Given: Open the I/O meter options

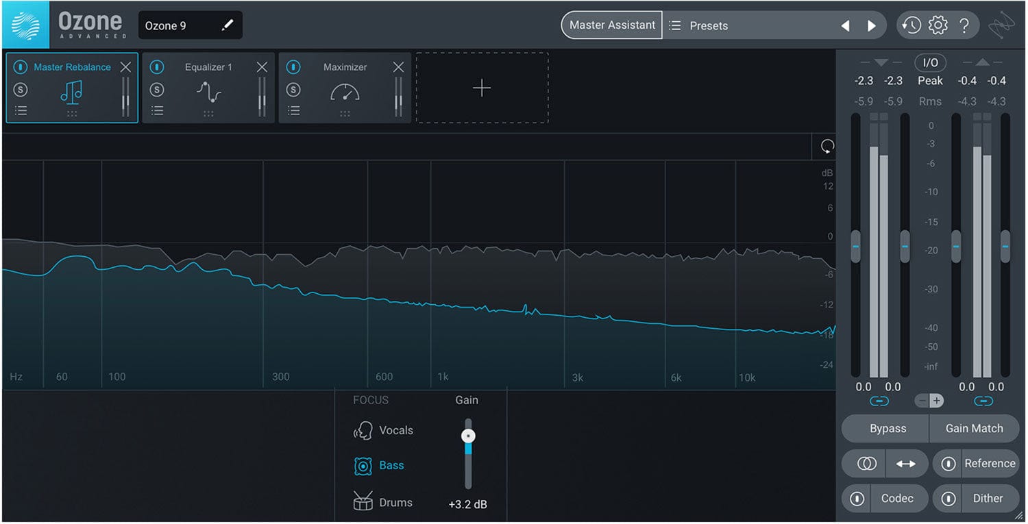Looking at the screenshot, I should [930, 63].
